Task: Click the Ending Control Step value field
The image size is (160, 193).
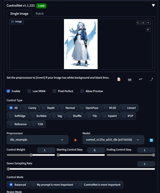Action: [146, 150]
